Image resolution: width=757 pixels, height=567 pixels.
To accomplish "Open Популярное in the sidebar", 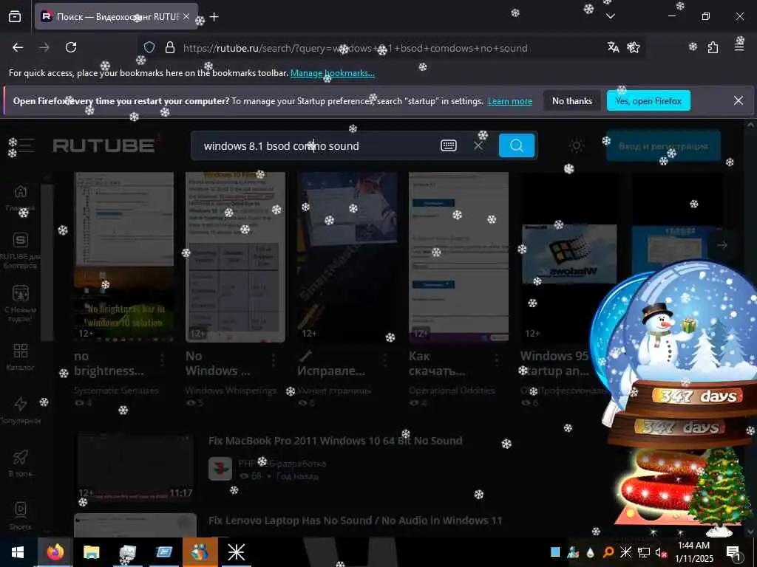I will click(20, 410).
